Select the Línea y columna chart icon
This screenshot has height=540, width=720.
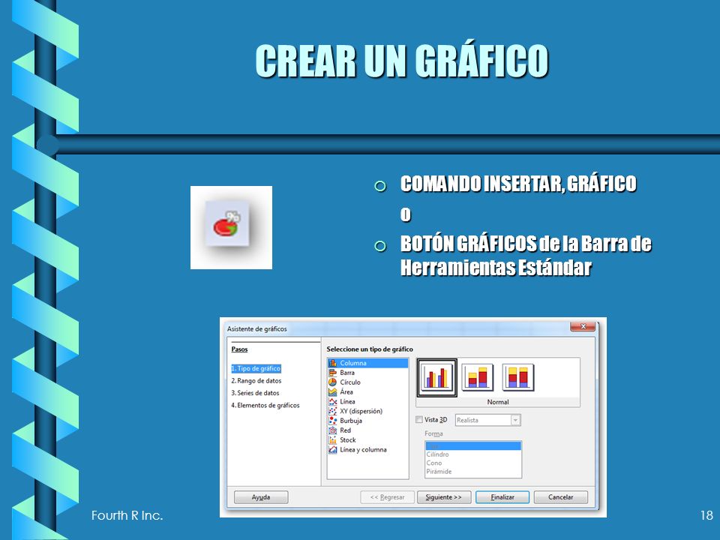coord(332,449)
